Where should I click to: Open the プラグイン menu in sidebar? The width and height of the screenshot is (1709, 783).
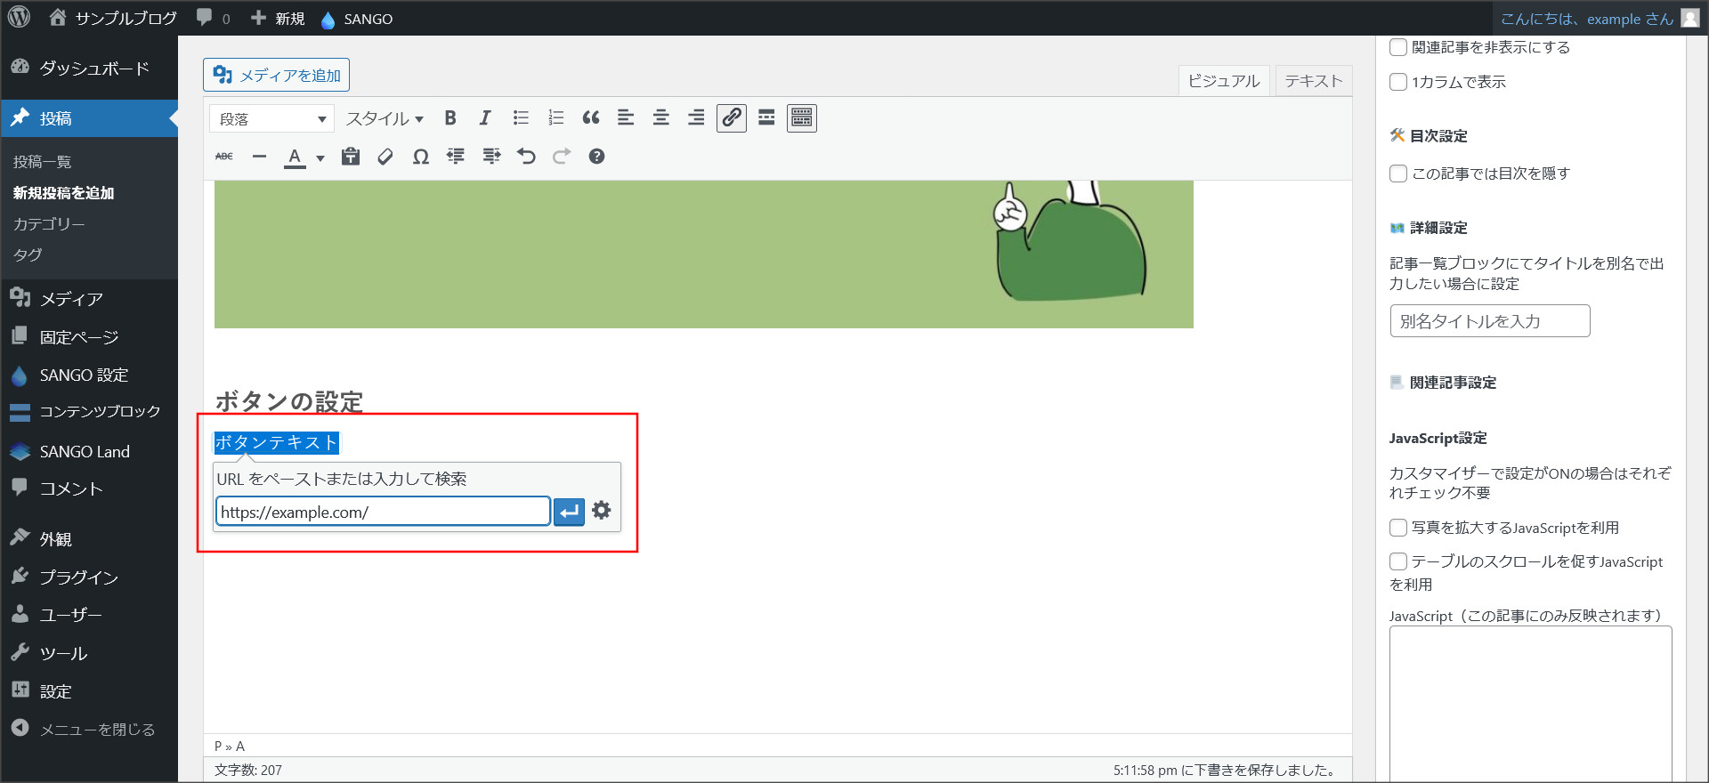pos(78,577)
